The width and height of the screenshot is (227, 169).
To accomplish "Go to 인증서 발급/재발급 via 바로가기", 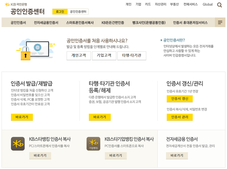I will pos(22,117).
